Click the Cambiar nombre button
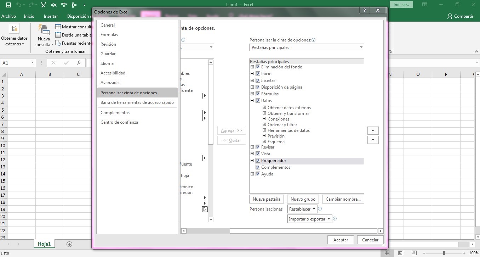 [343, 199]
